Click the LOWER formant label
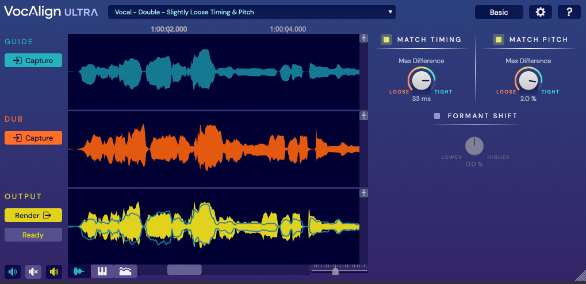This screenshot has width=586, height=284. pos(451,157)
